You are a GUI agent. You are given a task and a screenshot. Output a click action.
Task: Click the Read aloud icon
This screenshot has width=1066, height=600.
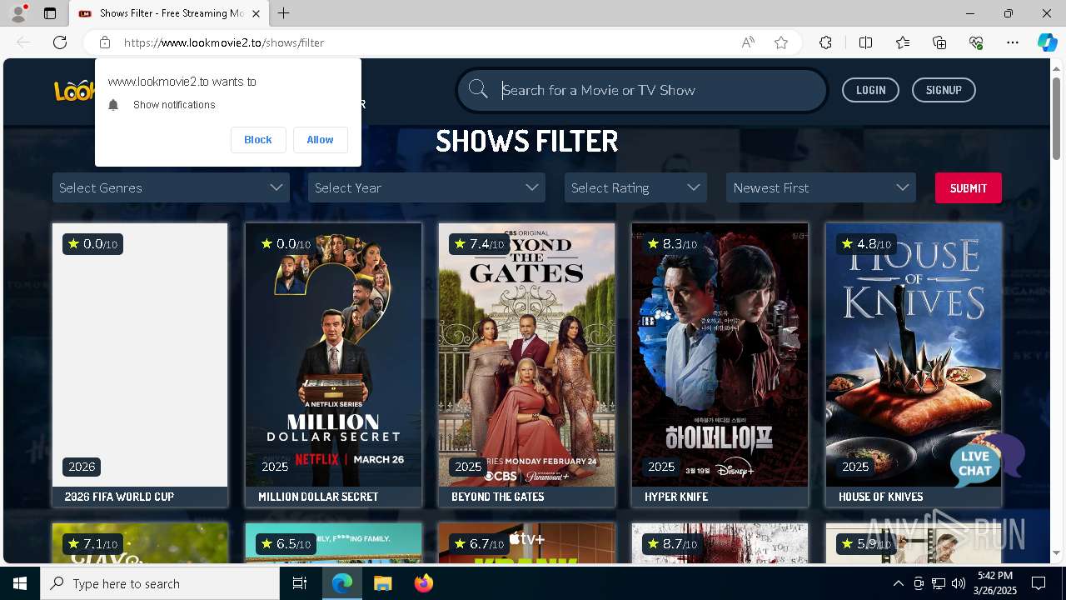[x=748, y=42]
